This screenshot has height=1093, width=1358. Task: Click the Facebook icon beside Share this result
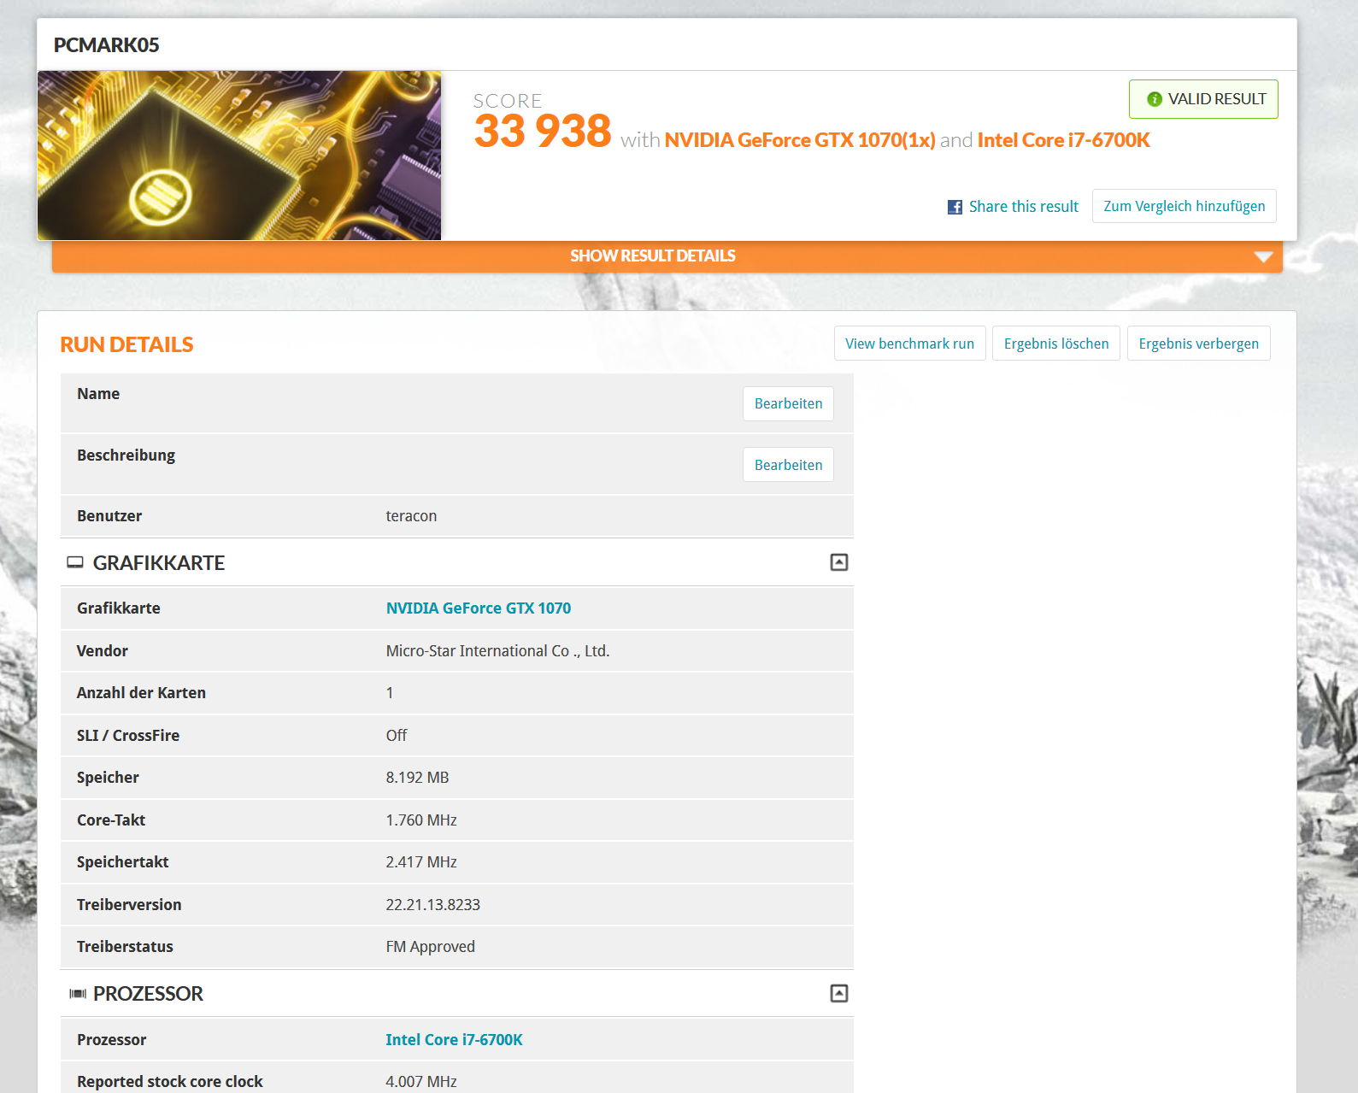(955, 207)
